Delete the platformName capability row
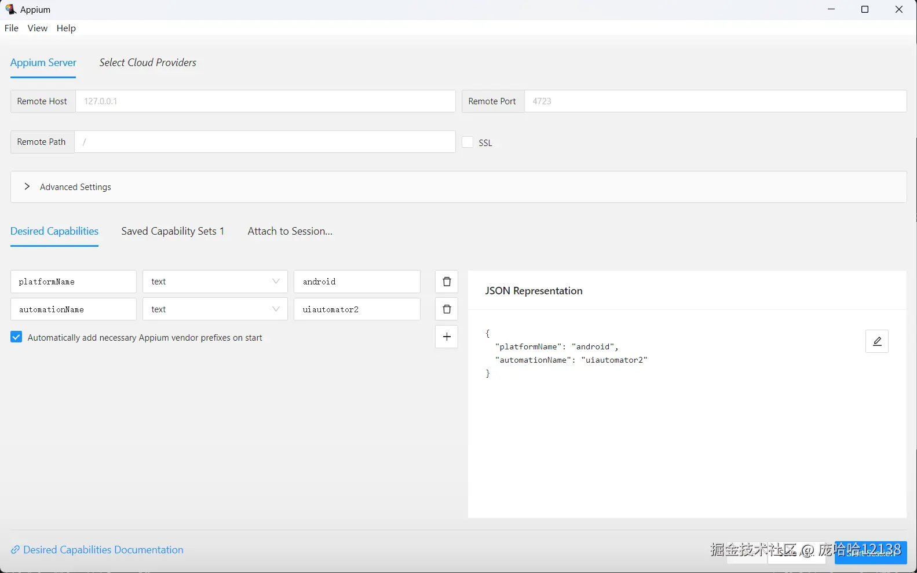This screenshot has height=573, width=917. [447, 282]
